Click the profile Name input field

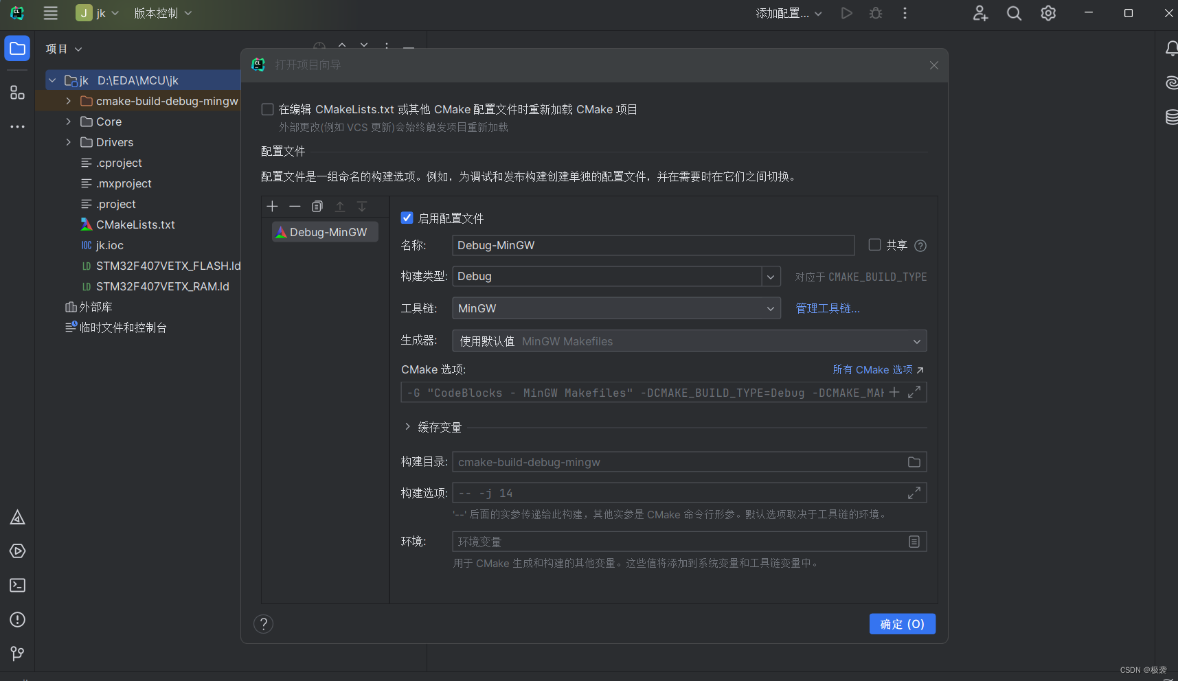pos(653,245)
